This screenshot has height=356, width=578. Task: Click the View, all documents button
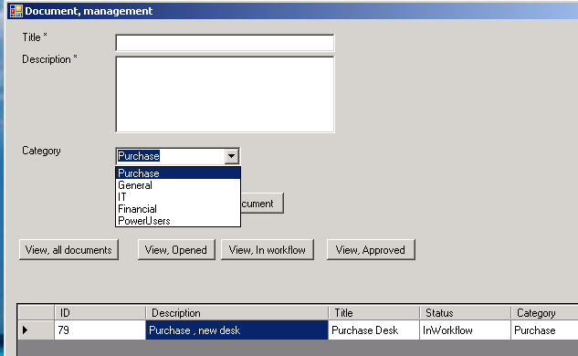(x=68, y=250)
